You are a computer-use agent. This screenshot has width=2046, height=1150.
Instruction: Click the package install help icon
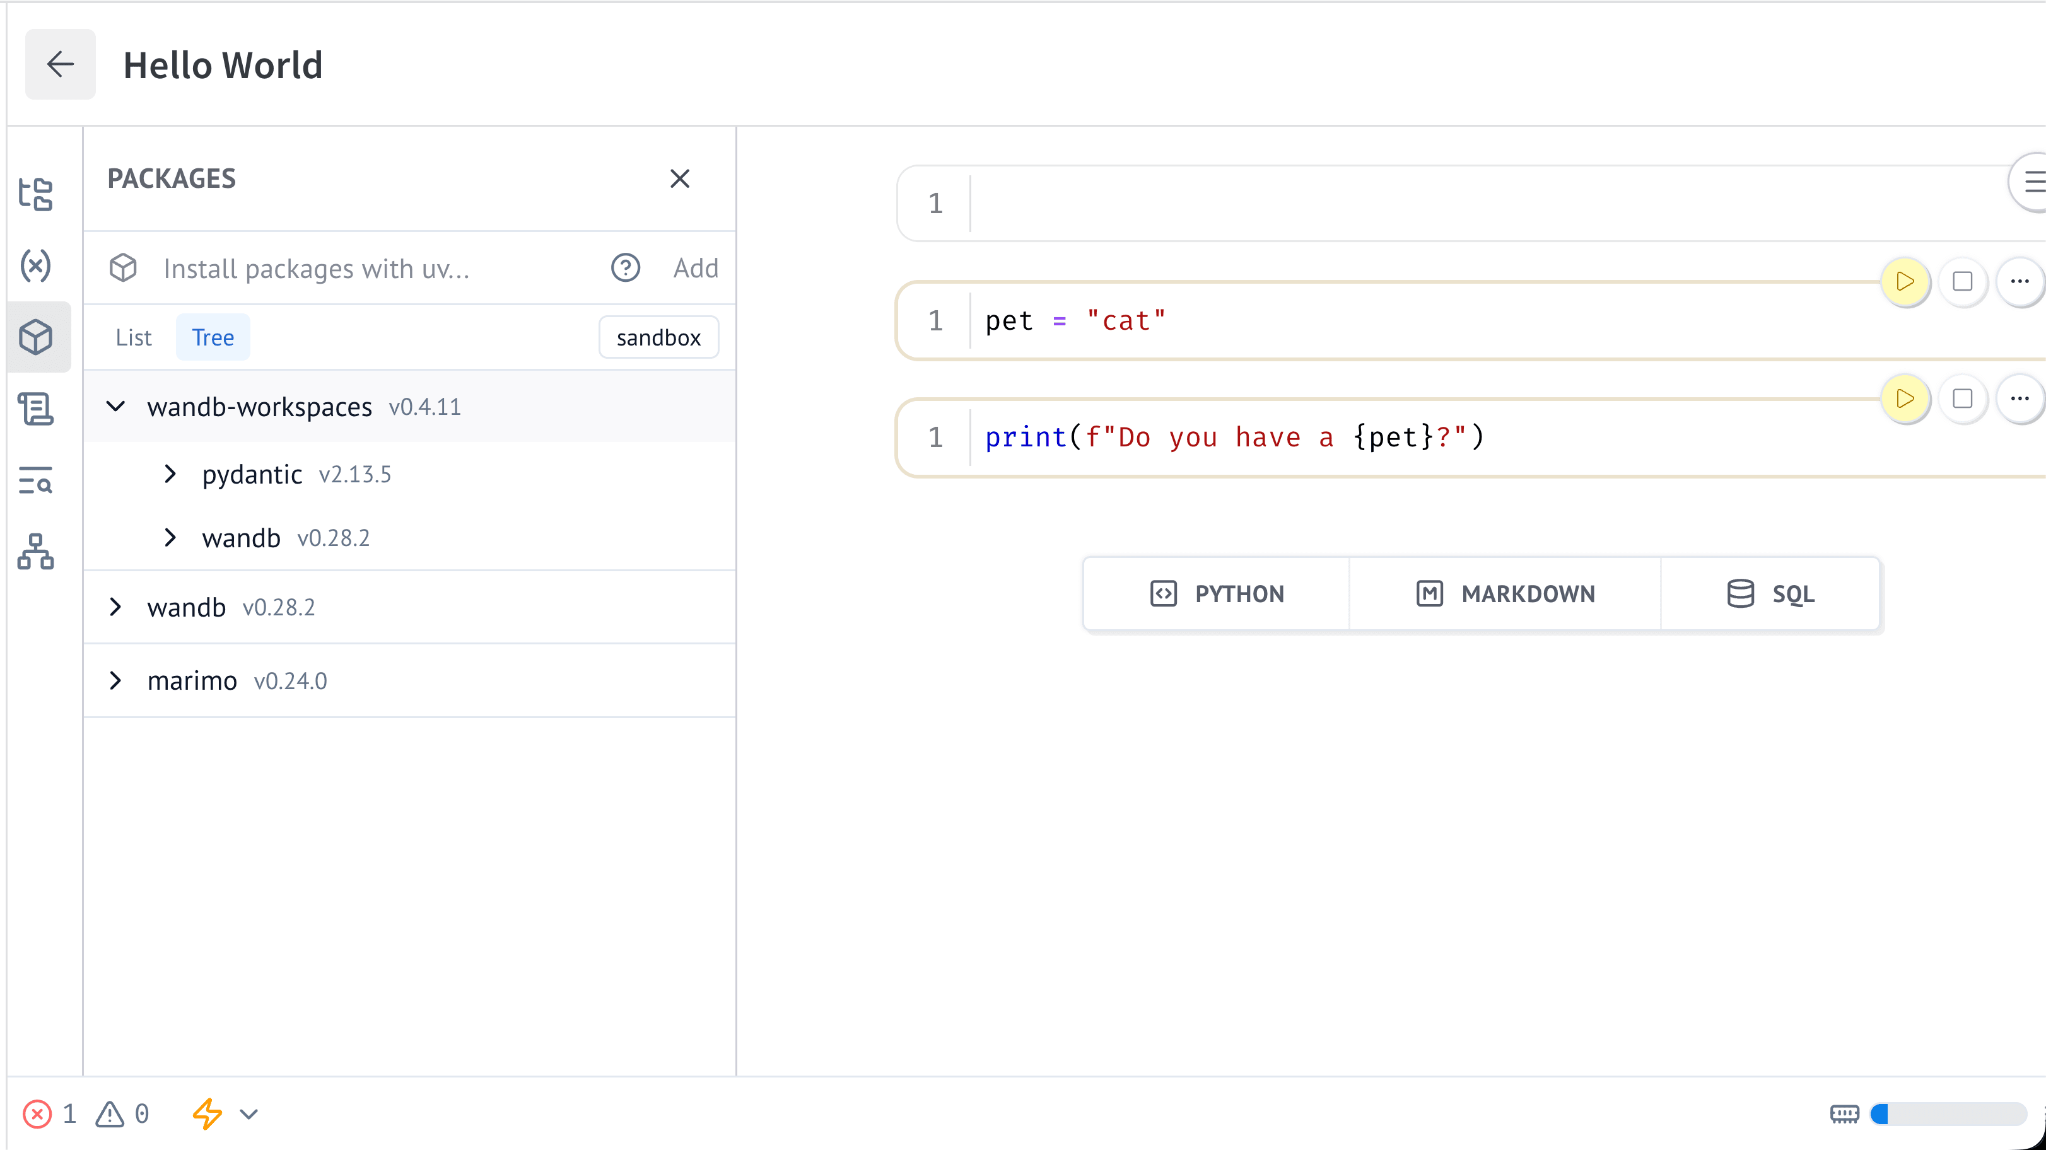[625, 269]
